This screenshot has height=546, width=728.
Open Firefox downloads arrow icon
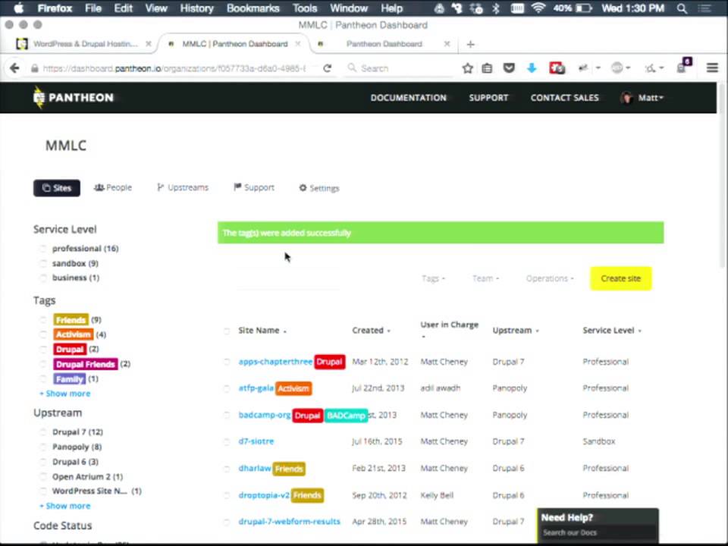click(532, 68)
